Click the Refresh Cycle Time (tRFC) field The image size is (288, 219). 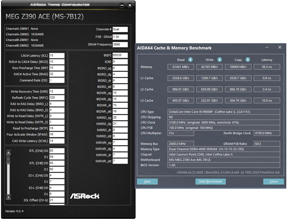57,98
